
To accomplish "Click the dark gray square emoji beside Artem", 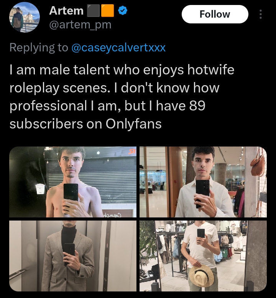I will click(x=93, y=11).
